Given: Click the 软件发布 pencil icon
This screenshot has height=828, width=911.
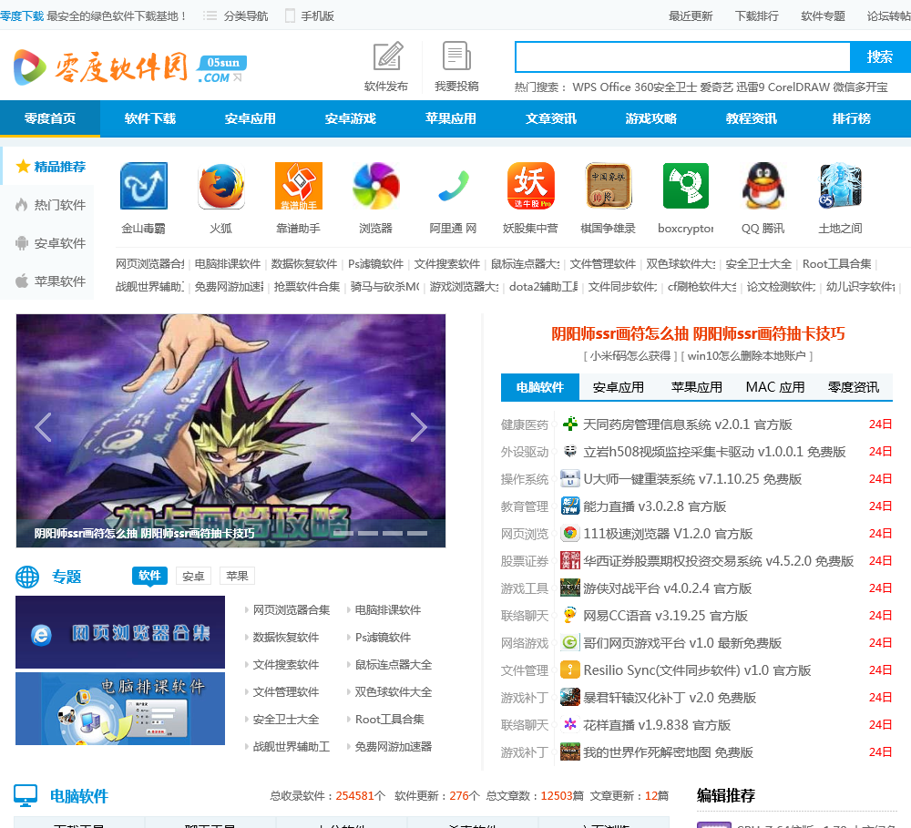Looking at the screenshot, I should [x=387, y=56].
